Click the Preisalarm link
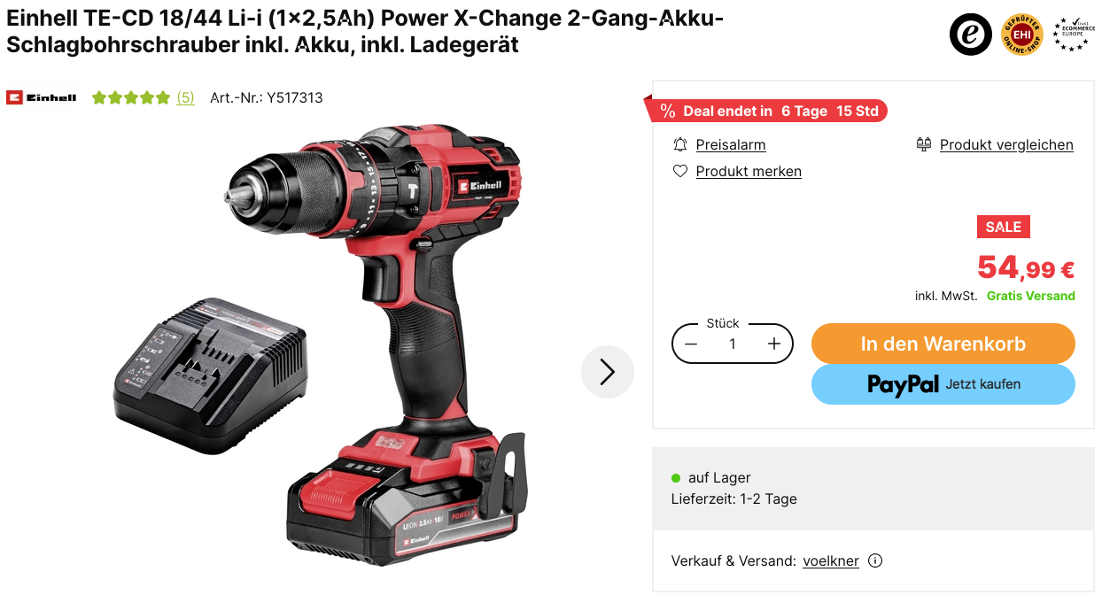The width and height of the screenshot is (1102, 603). 731,144
